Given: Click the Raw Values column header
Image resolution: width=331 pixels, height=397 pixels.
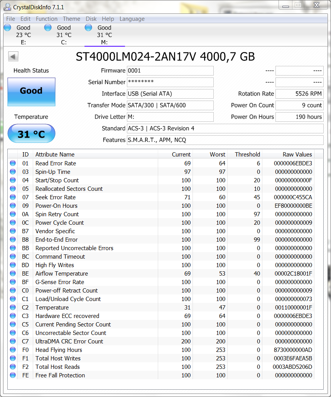Looking at the screenshot, I should coord(288,155).
